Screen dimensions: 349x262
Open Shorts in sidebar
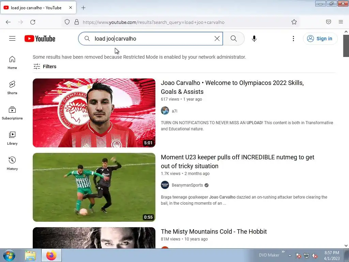12,88
